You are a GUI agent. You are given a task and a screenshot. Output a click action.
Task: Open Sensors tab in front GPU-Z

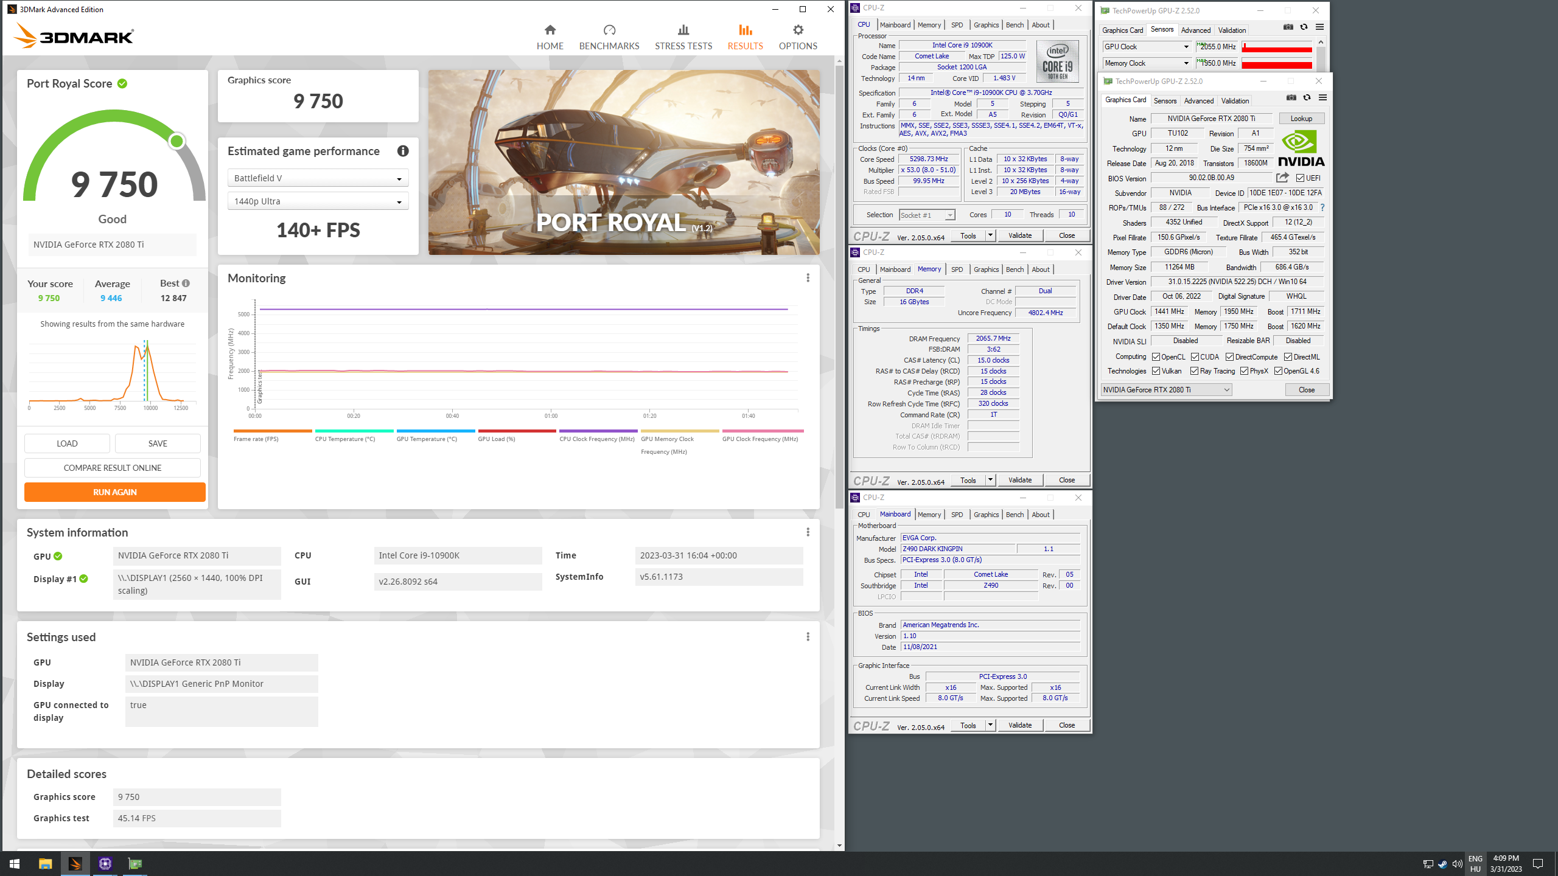pos(1165,101)
